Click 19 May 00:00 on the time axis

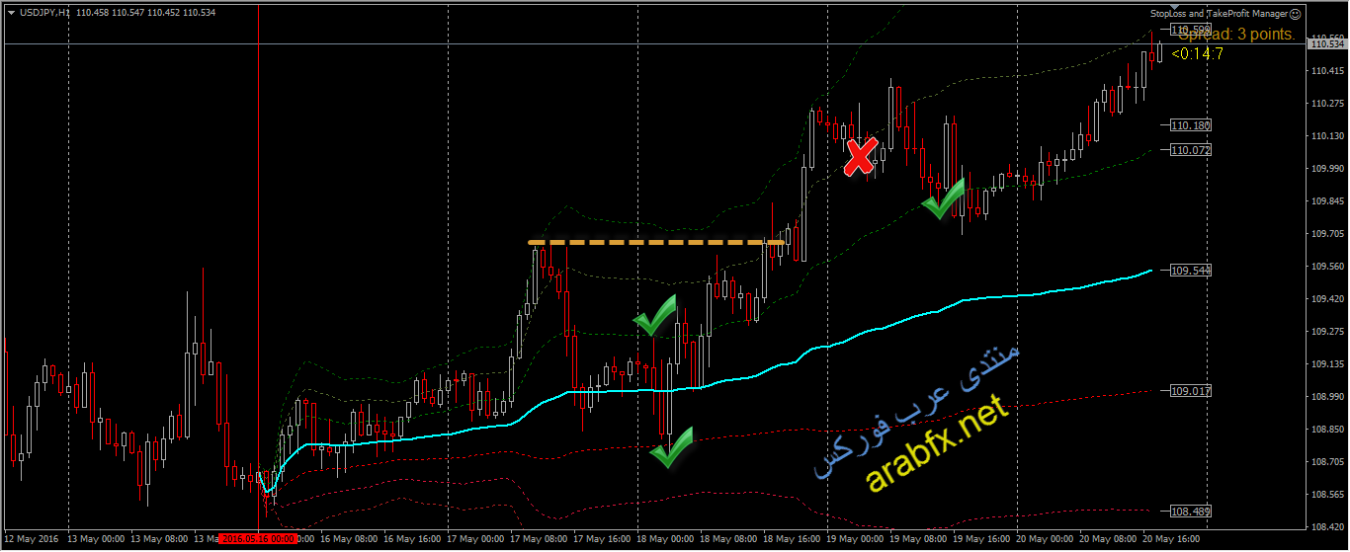(855, 540)
